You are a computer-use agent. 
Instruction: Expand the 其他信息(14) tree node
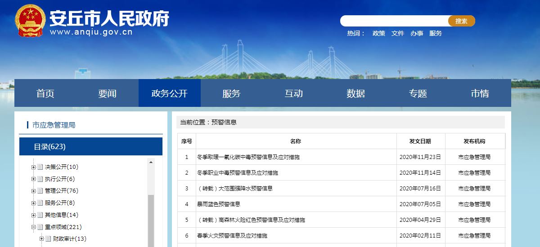pos(33,215)
